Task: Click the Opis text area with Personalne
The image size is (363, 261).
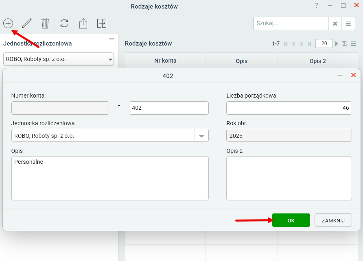Action: click(x=110, y=178)
